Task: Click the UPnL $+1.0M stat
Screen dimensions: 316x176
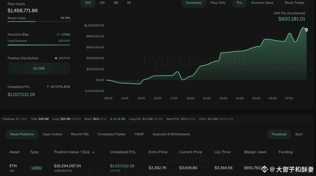Action: (216, 119)
